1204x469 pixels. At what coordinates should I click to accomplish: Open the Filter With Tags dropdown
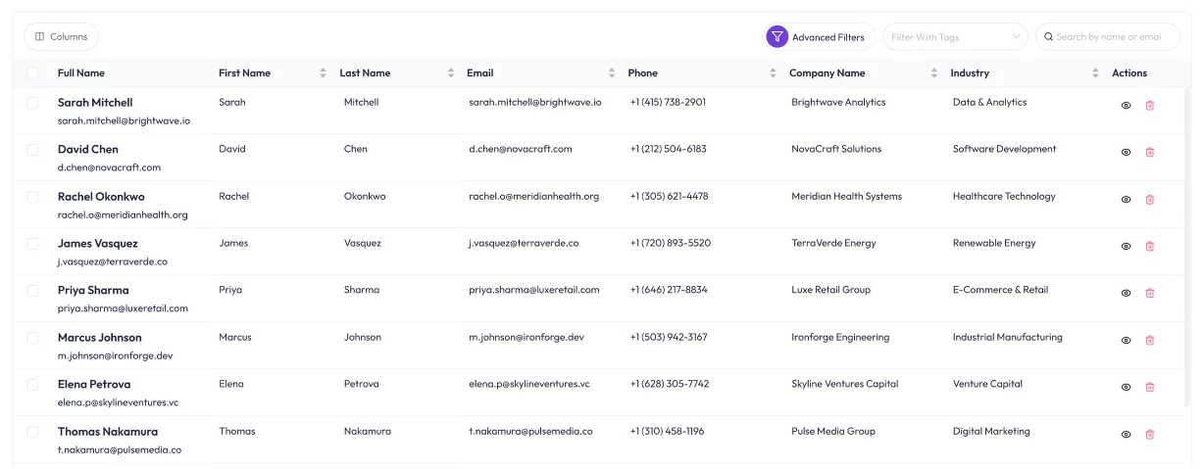tap(955, 37)
